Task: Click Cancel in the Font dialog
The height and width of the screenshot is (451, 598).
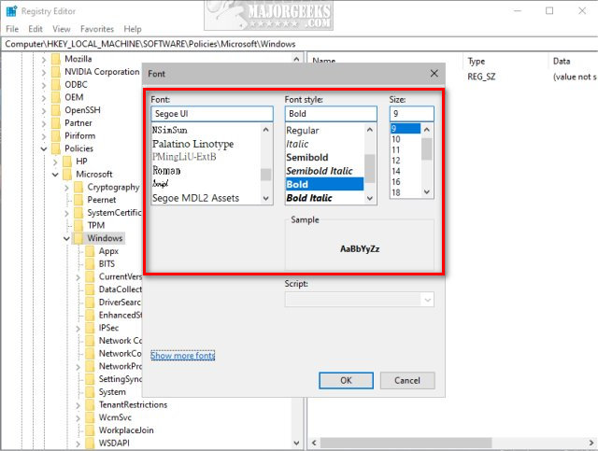Action: pyautogui.click(x=407, y=380)
